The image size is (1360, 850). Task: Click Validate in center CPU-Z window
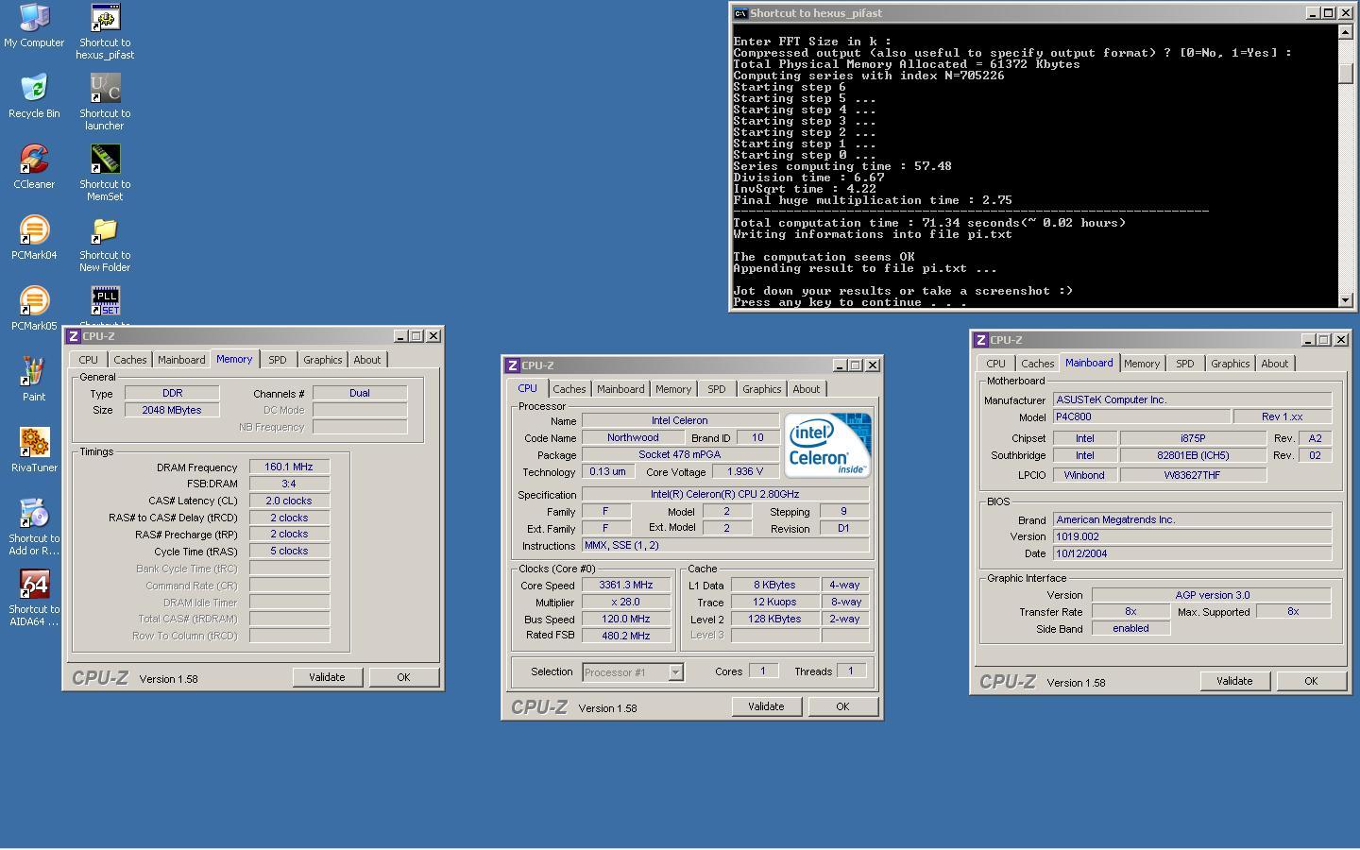(x=766, y=706)
